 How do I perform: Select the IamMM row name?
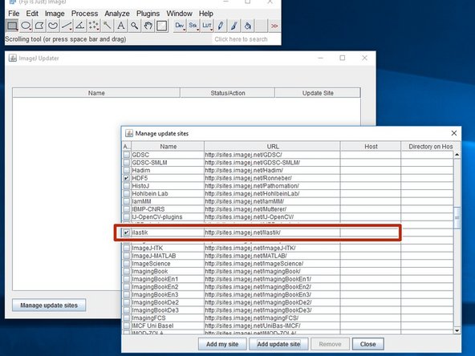point(141,201)
